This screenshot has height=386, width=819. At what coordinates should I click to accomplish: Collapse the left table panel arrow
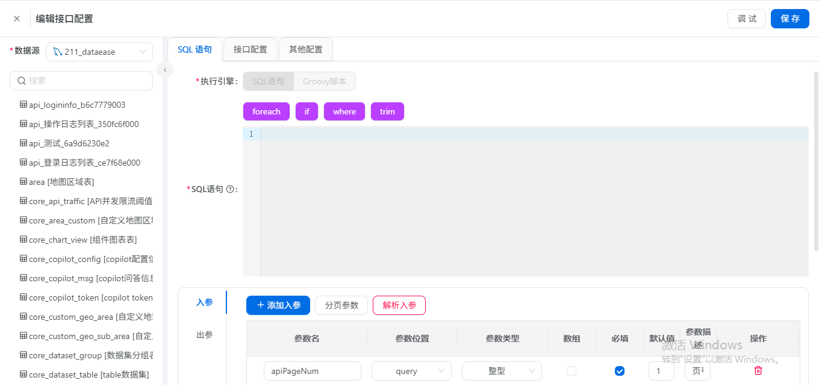coord(165,70)
